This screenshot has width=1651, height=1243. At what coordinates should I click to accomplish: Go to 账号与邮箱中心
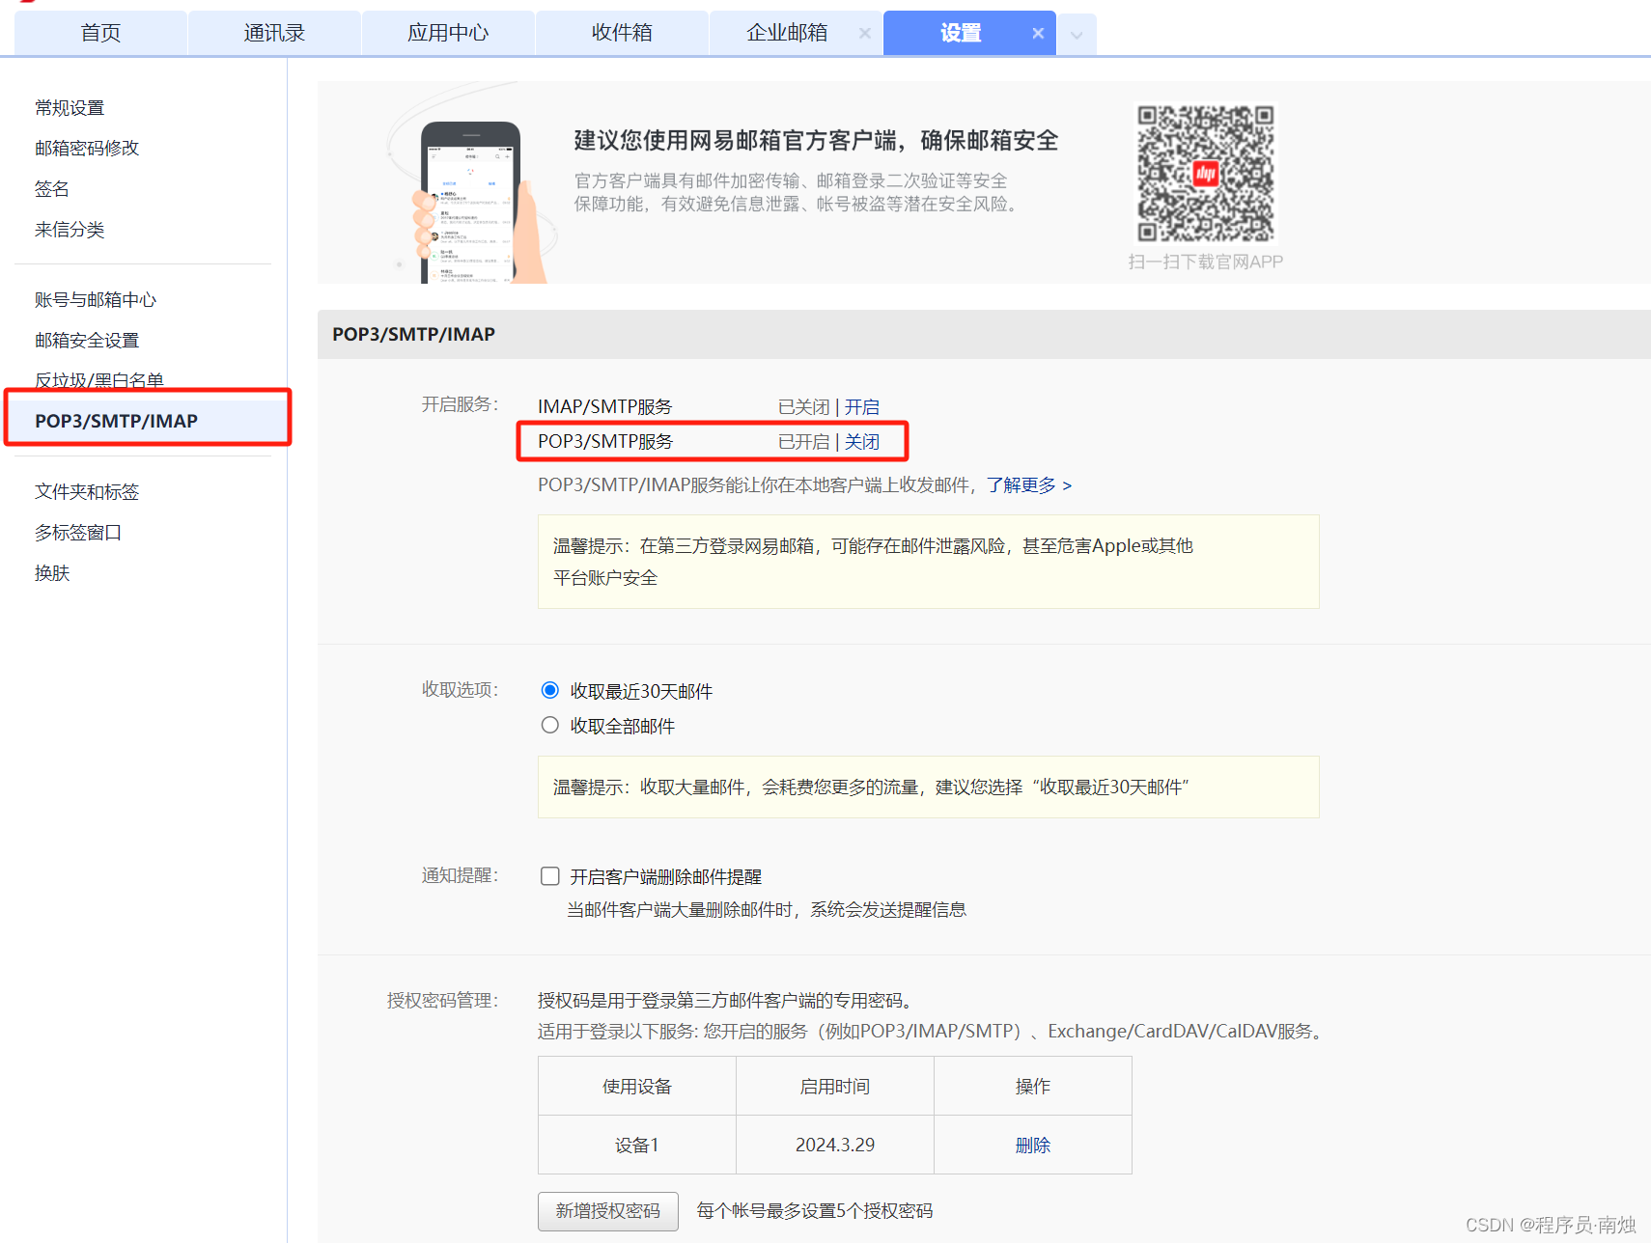pyautogui.click(x=96, y=300)
